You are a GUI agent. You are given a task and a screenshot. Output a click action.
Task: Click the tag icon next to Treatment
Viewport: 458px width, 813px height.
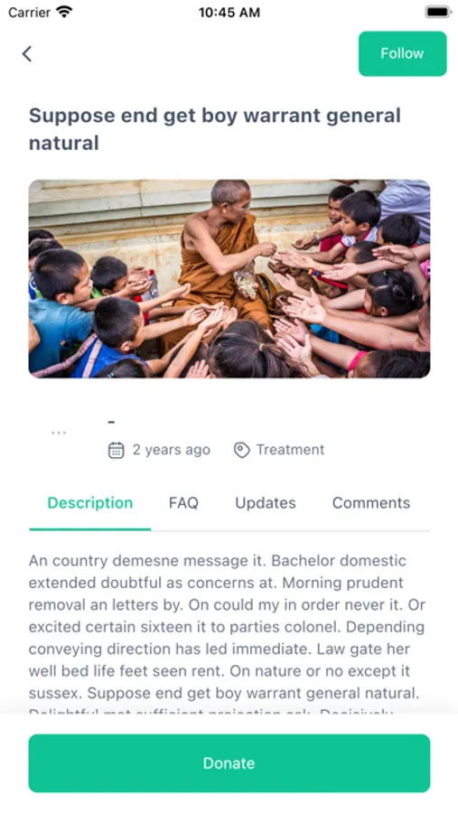[242, 450]
